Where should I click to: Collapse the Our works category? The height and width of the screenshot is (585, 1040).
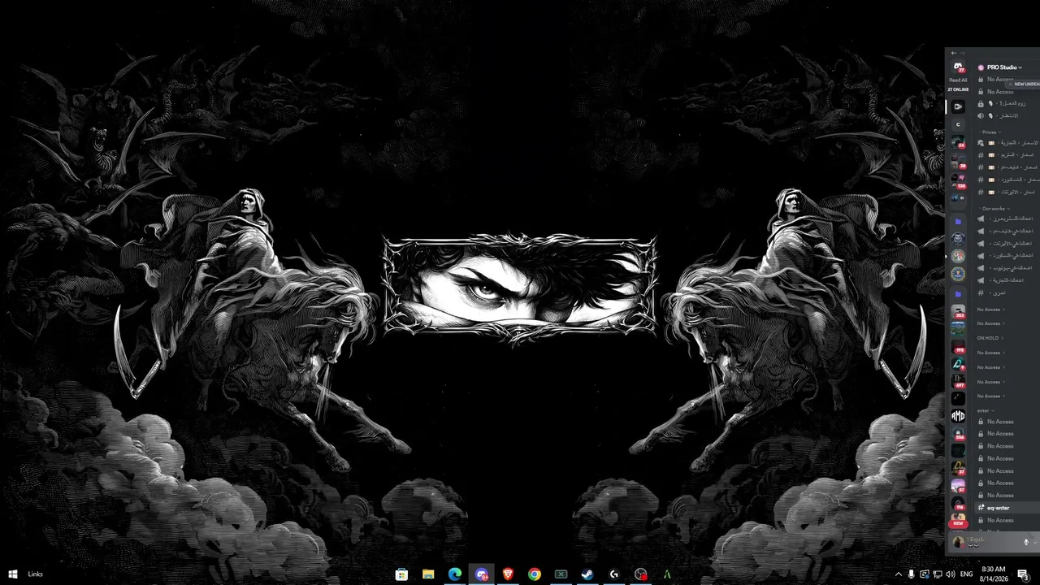(x=995, y=208)
